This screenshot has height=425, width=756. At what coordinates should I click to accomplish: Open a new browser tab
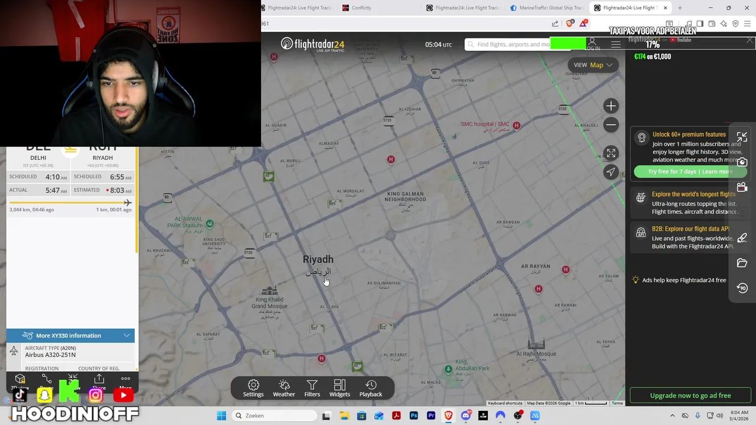680,8
